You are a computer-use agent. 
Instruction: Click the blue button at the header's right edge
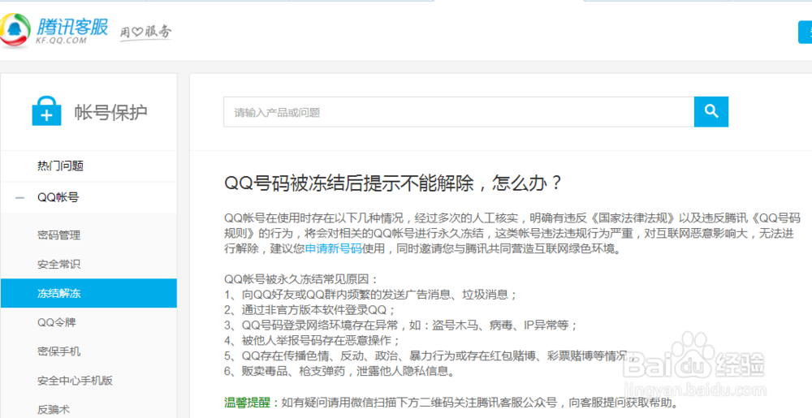805,32
